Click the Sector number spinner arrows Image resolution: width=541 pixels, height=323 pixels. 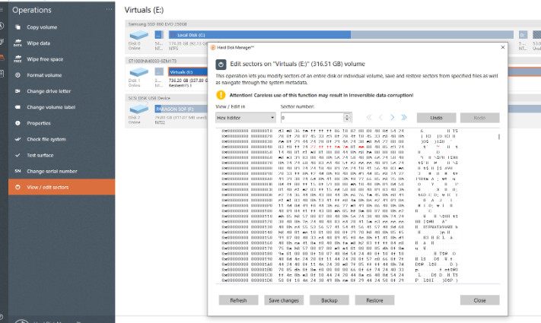347,118
